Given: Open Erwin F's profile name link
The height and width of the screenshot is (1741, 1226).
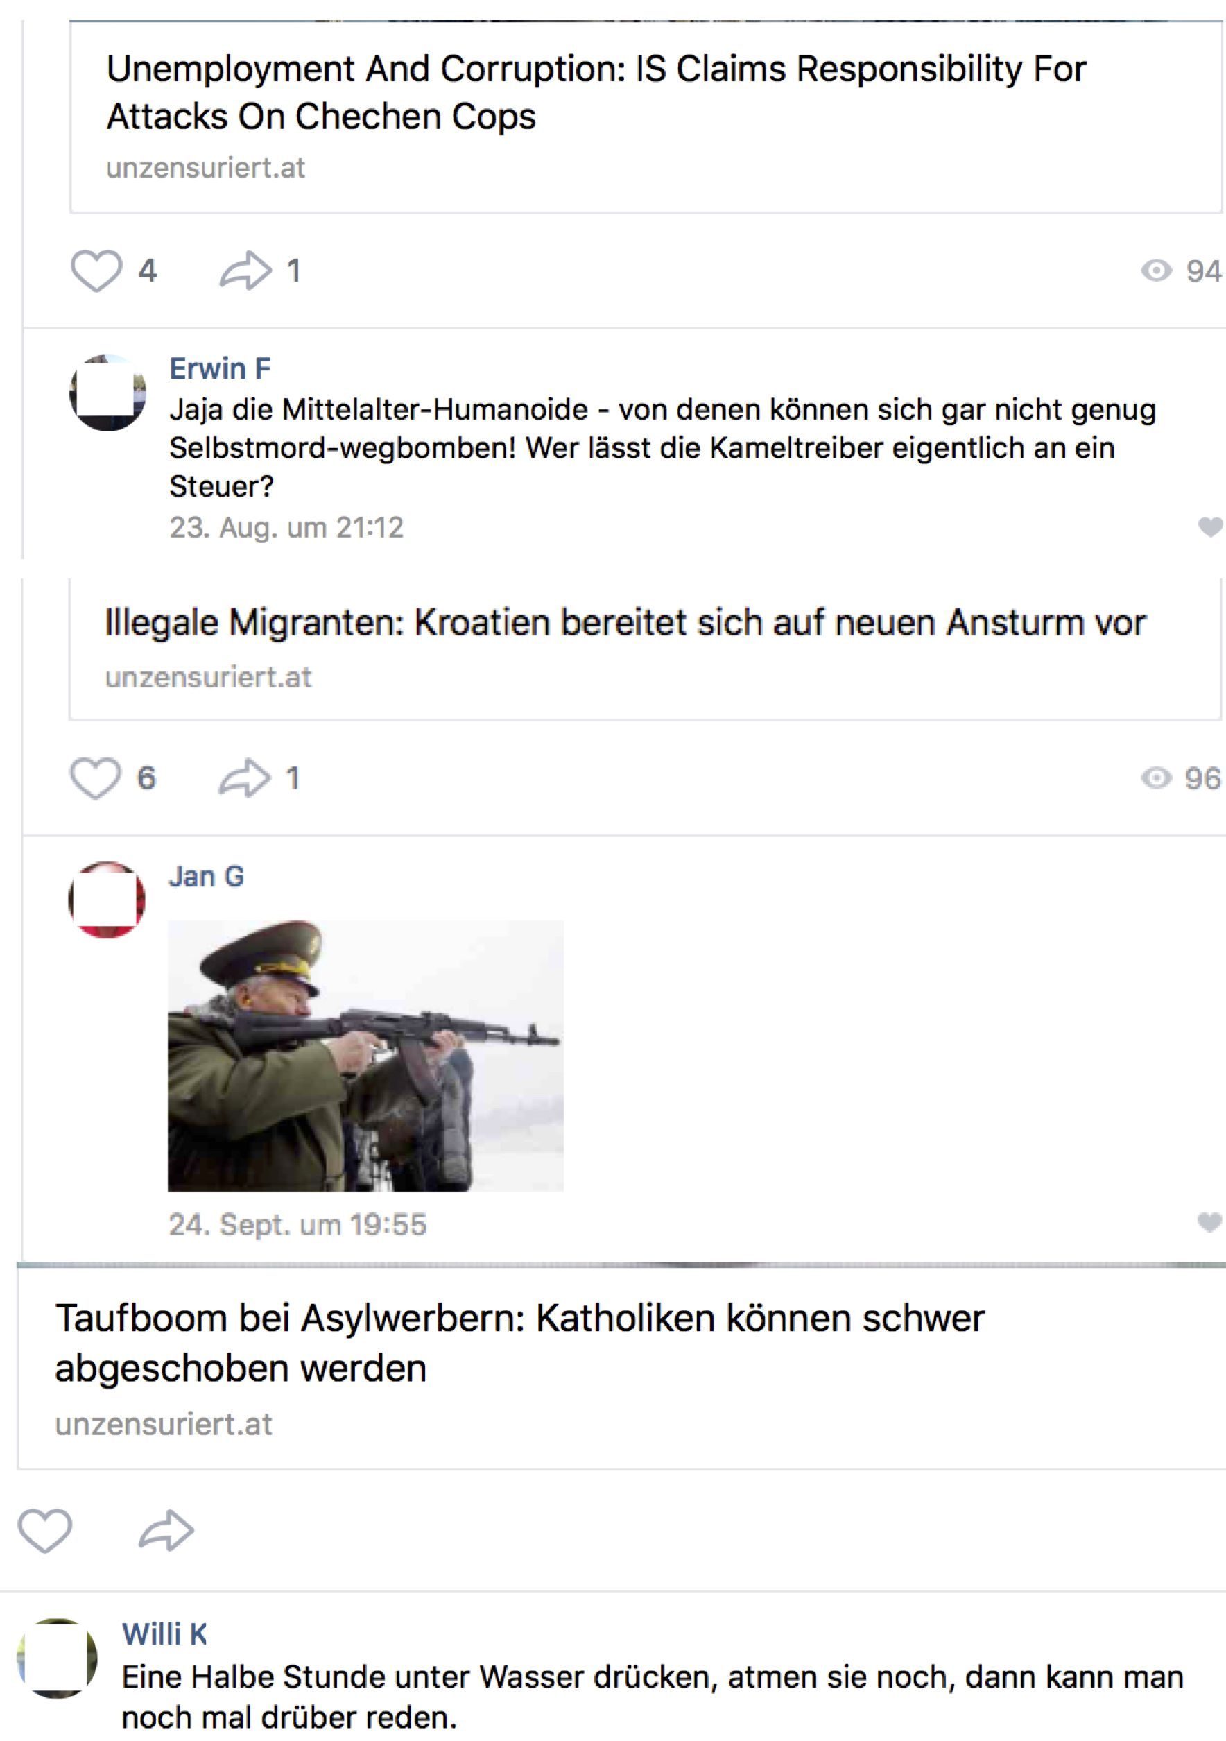Looking at the screenshot, I should tap(220, 368).
